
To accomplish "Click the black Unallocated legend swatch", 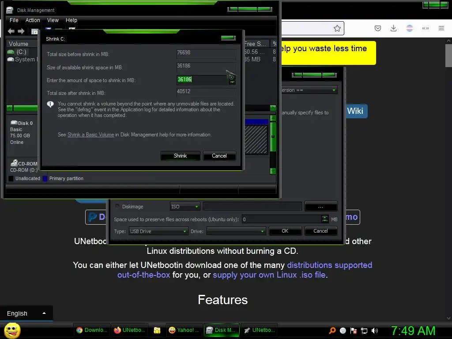I will [11, 178].
